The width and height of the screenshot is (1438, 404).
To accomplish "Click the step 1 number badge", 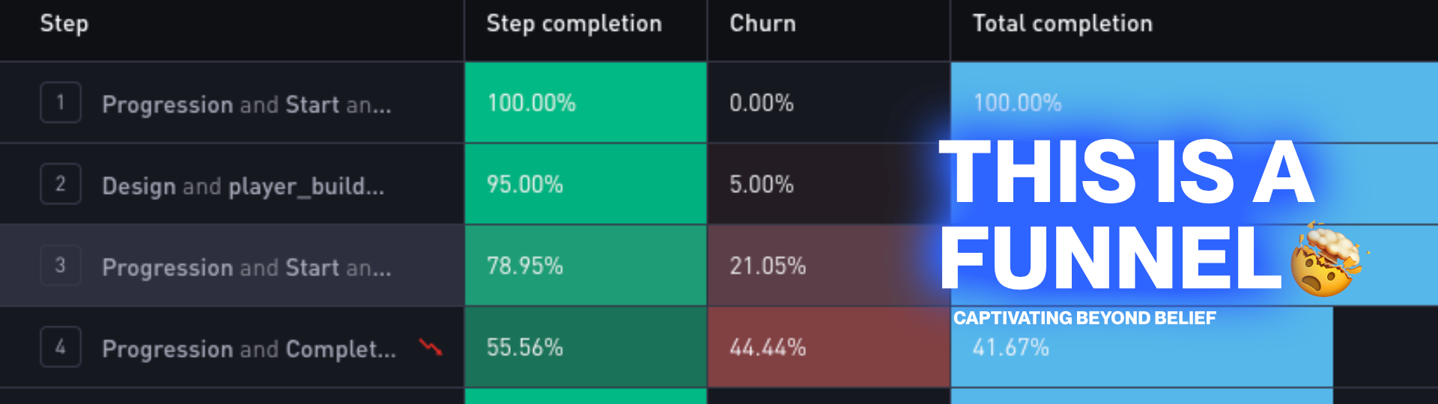I will coord(61,102).
